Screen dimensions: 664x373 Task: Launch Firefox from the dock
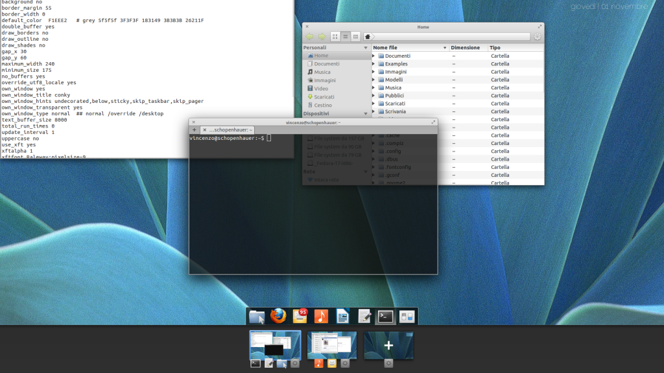tap(278, 316)
